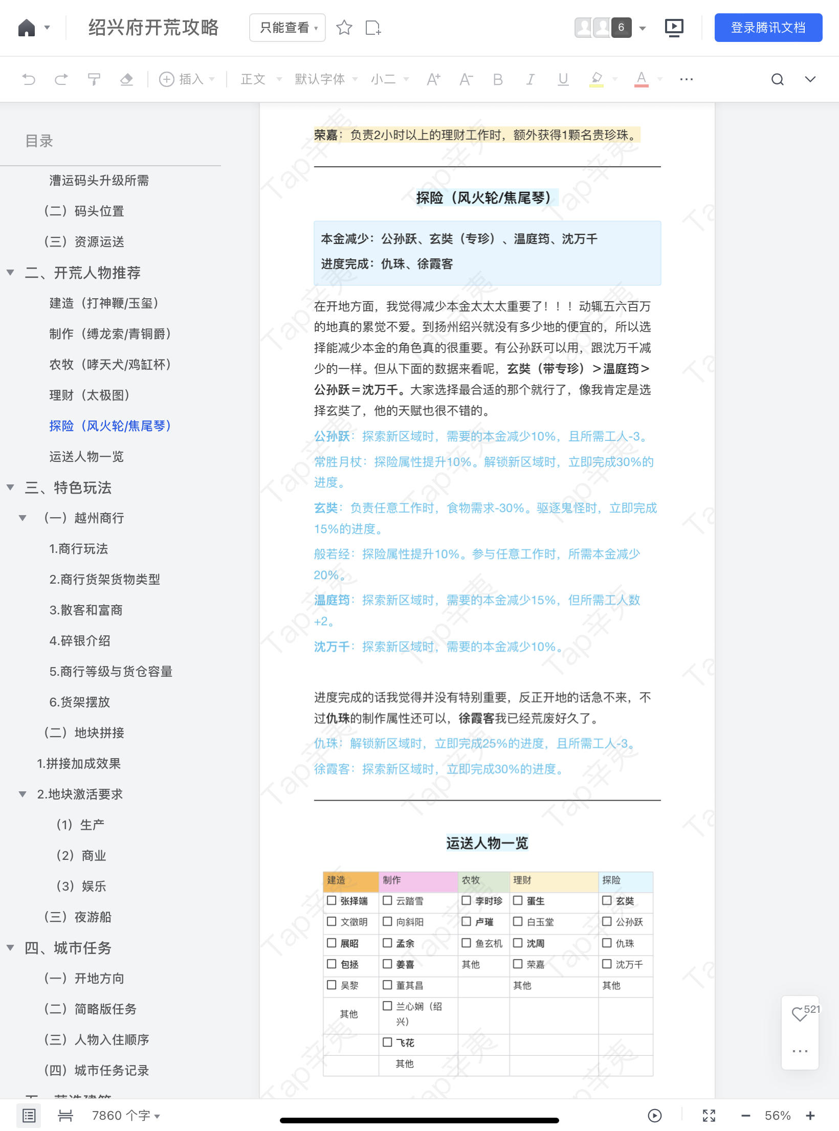
Task: Start presentation mode icon
Action: [674, 28]
